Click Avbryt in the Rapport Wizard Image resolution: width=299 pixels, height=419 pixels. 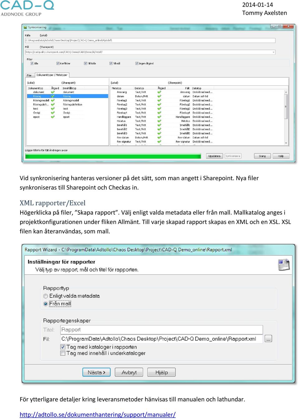pos(129,372)
